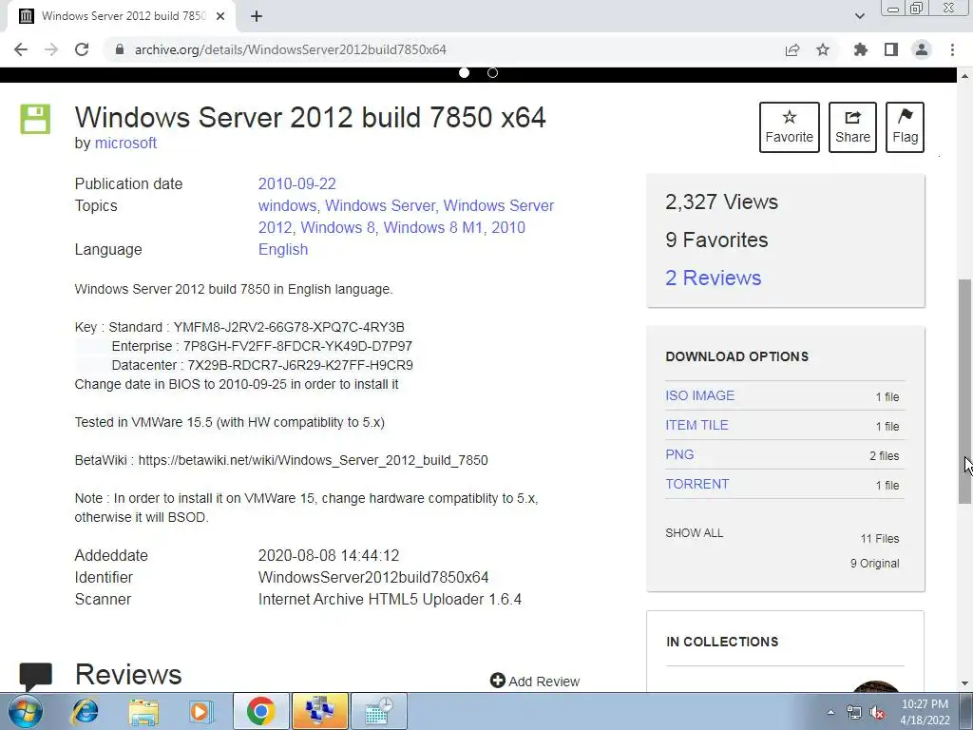This screenshot has height=730, width=973.
Task: Select the second carousel dot
Action: click(x=493, y=72)
